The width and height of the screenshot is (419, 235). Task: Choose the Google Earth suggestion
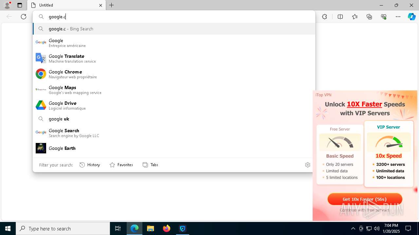coord(174,148)
